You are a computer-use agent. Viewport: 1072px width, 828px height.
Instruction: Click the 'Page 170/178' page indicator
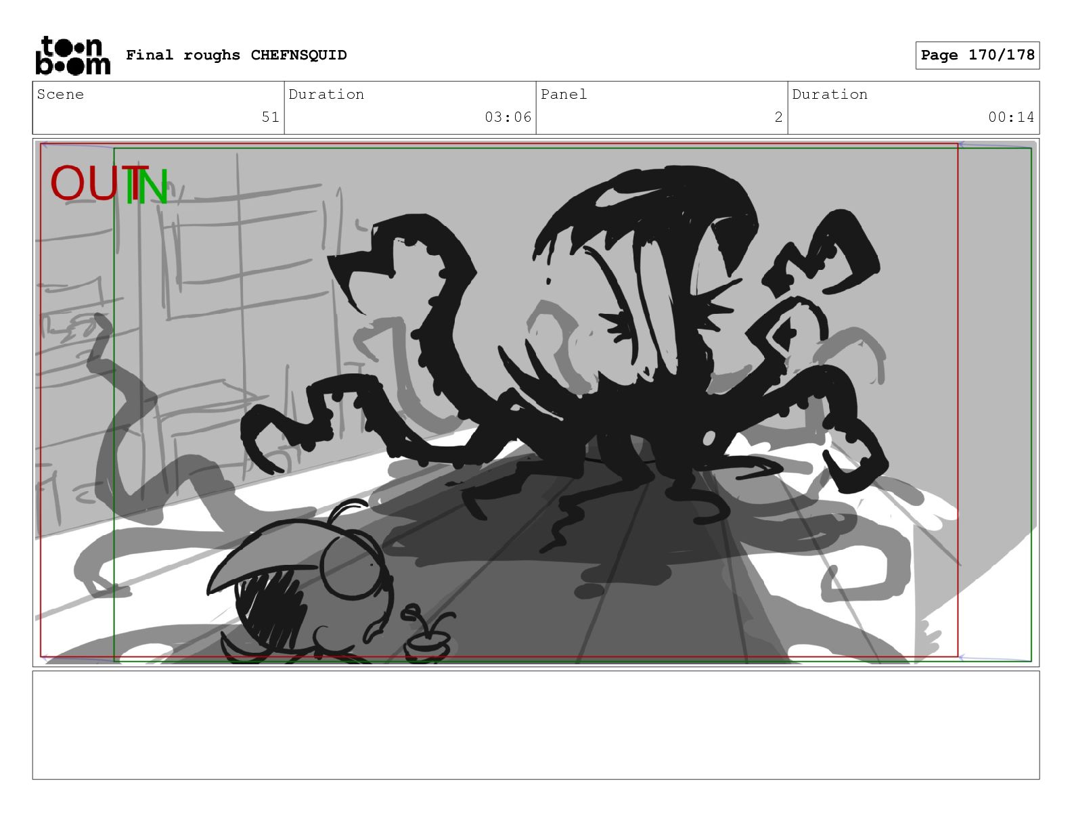tap(977, 55)
